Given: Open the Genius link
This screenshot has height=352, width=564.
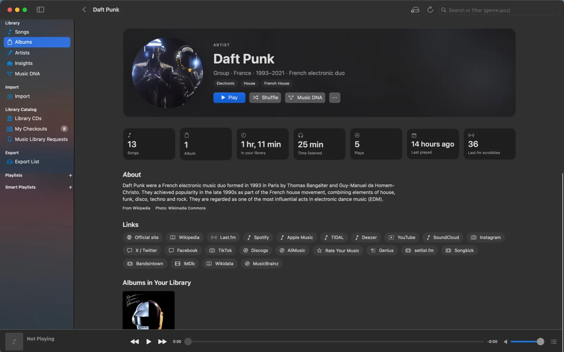Looking at the screenshot, I should pyautogui.click(x=382, y=250).
